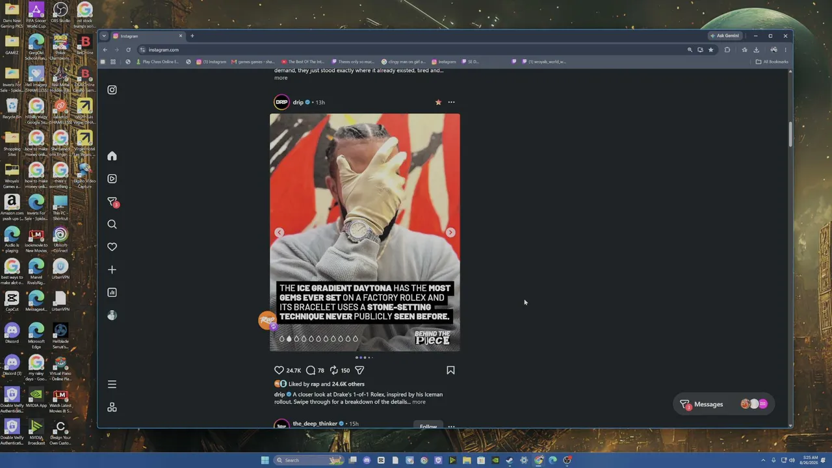Screen dimensions: 832x468
Task: Open the Also from Meta icon
Action: click(x=112, y=407)
